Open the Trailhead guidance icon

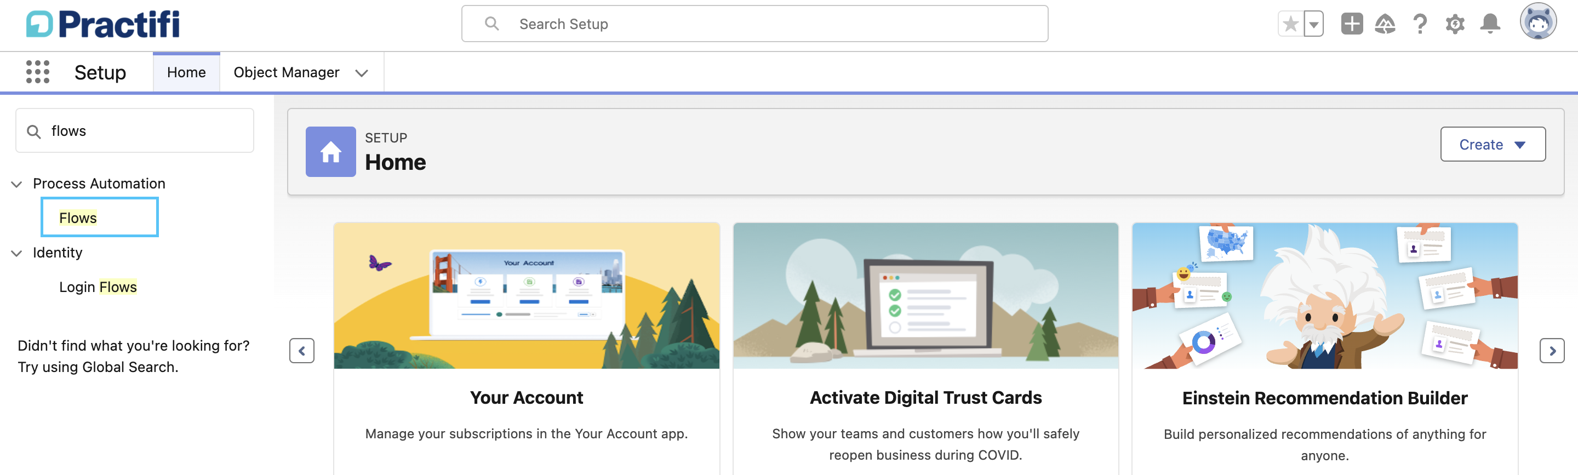point(1385,25)
